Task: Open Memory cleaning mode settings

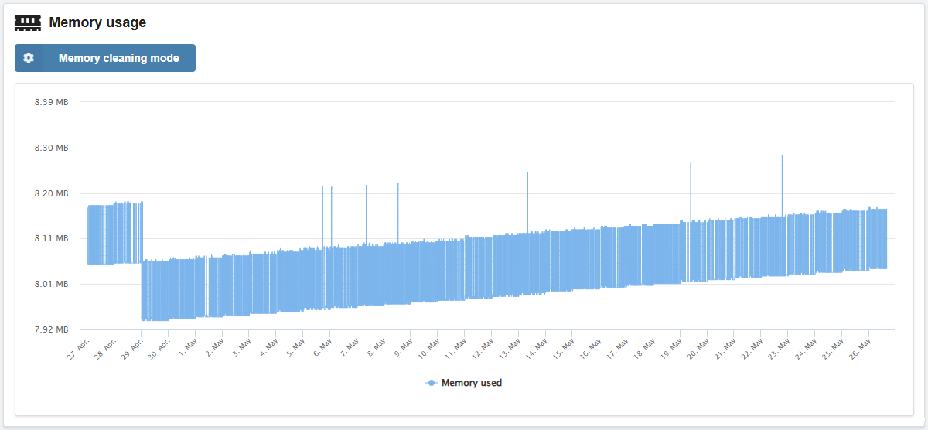Action: pyautogui.click(x=118, y=58)
